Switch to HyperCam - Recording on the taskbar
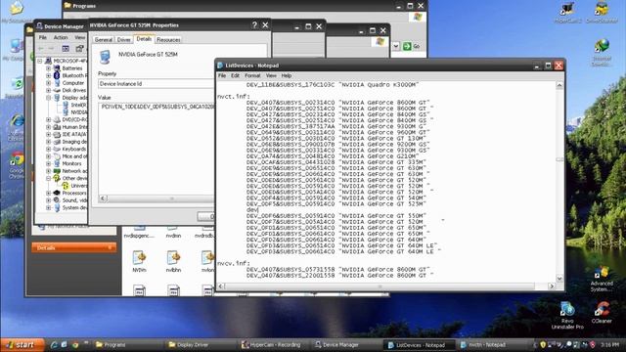Screen dimensions: 626x352 [x=274, y=345]
